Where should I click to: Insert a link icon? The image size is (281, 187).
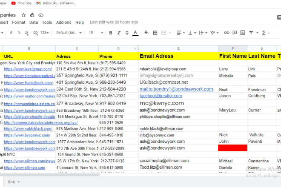(227, 33)
